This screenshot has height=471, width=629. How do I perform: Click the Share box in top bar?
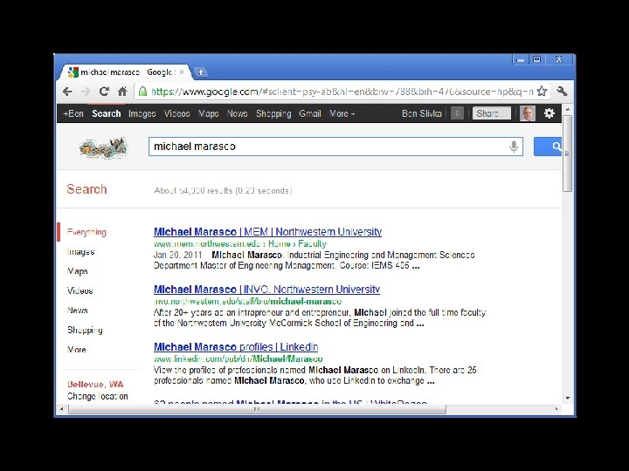(491, 113)
